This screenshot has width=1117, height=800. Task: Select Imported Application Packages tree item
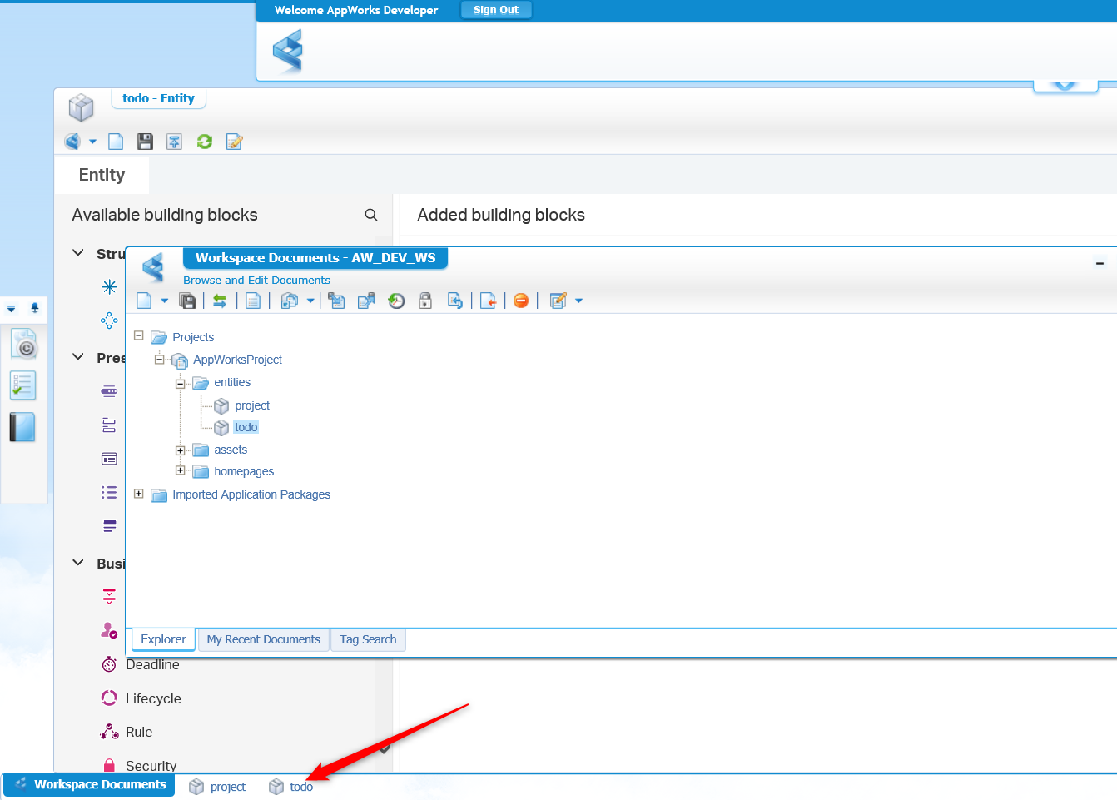pos(251,494)
